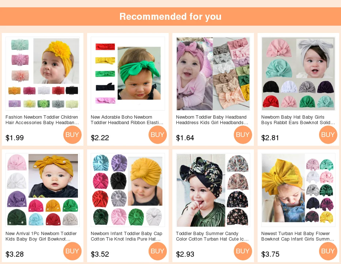Screen dimensions: 341x264
Task: Open yellow flower headband baby product image
Action: [x=42, y=74]
